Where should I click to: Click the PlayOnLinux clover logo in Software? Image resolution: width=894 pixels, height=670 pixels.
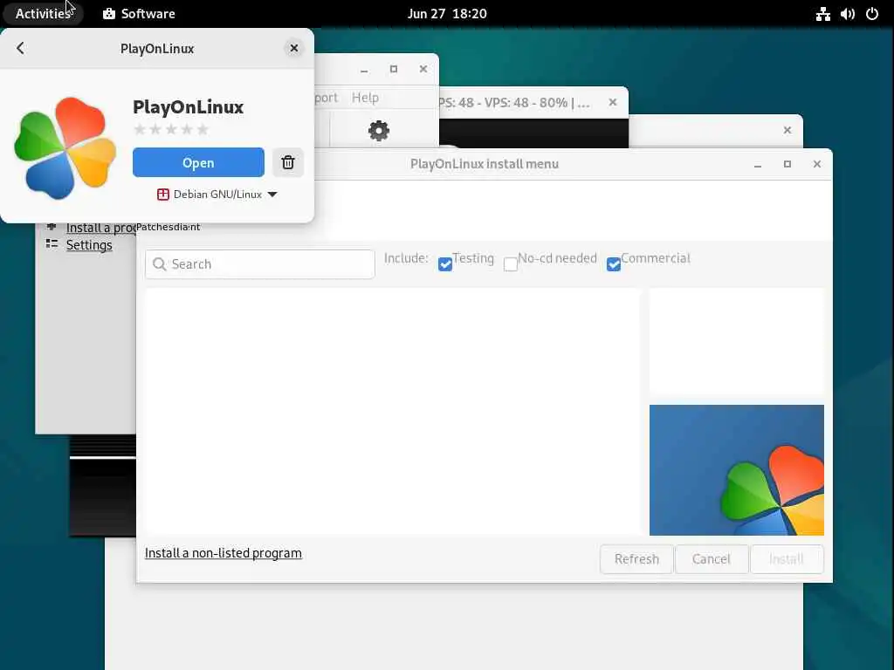65,148
